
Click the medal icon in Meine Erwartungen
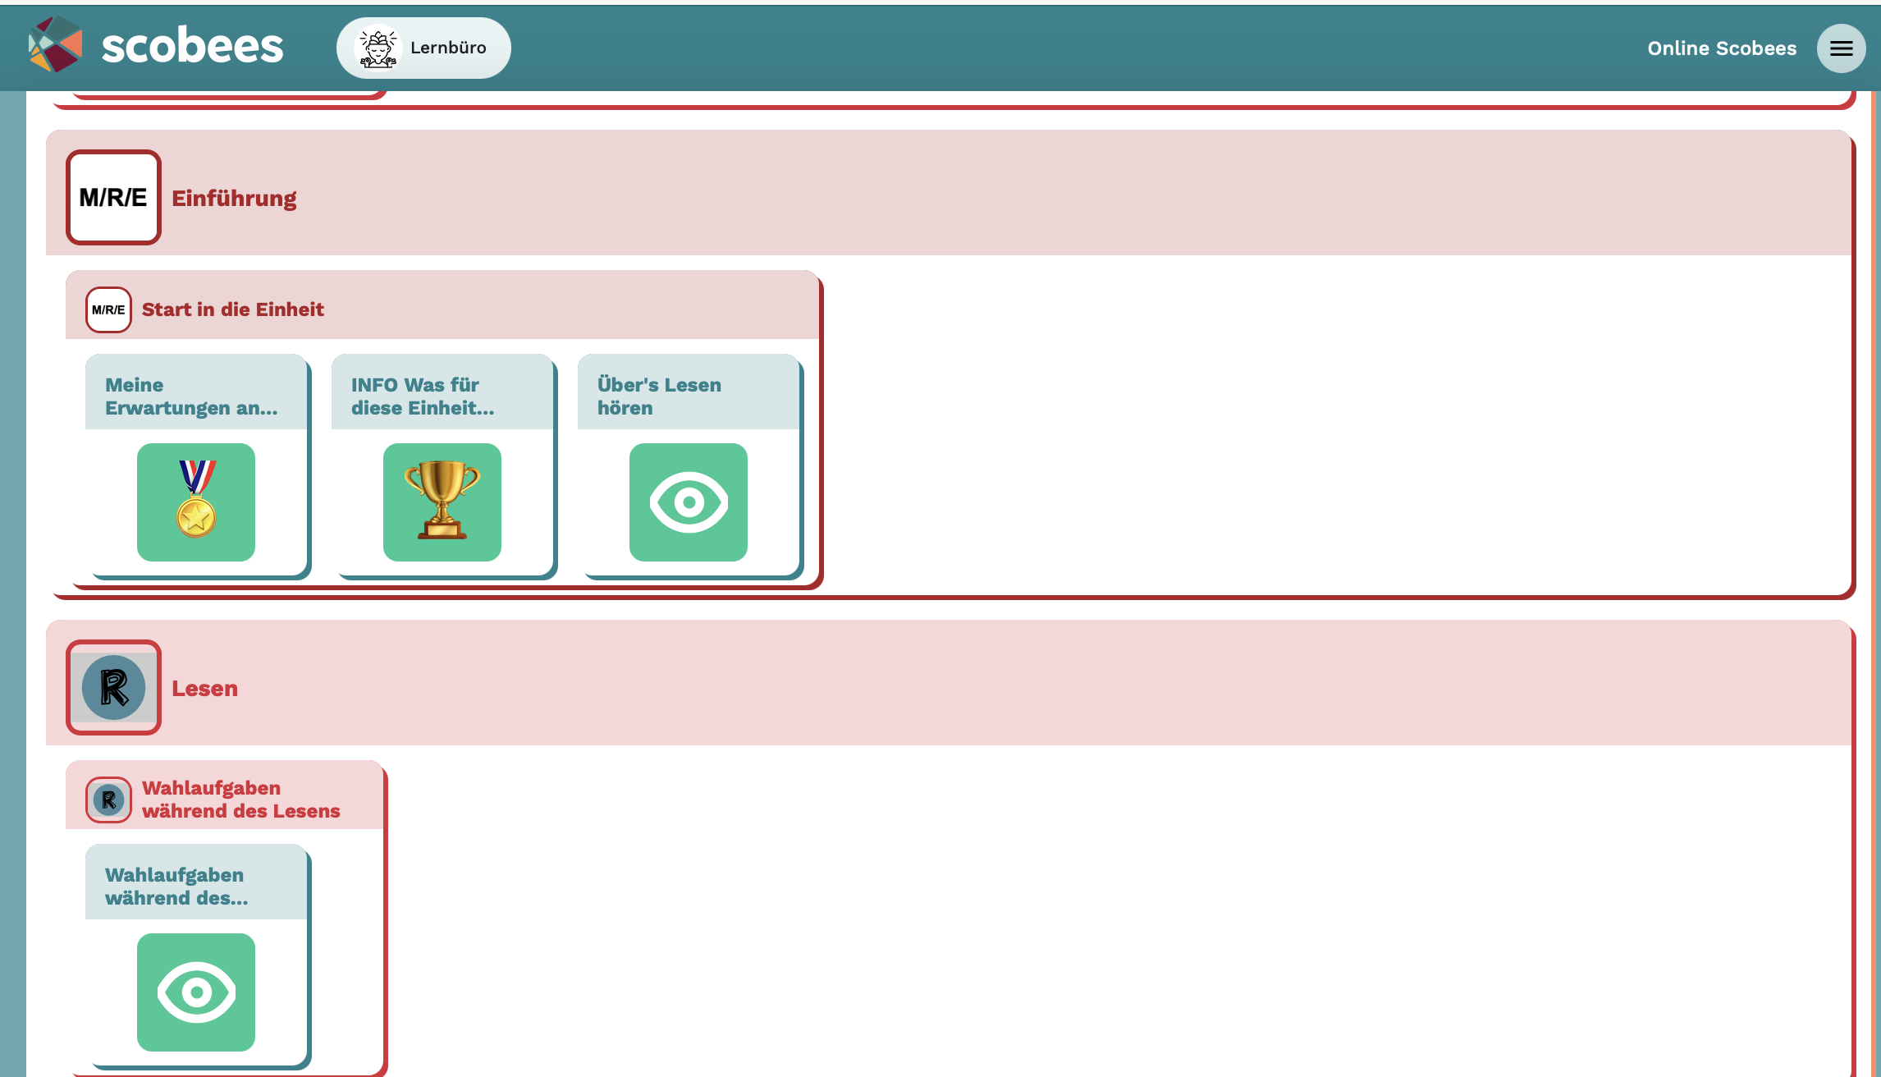click(196, 502)
